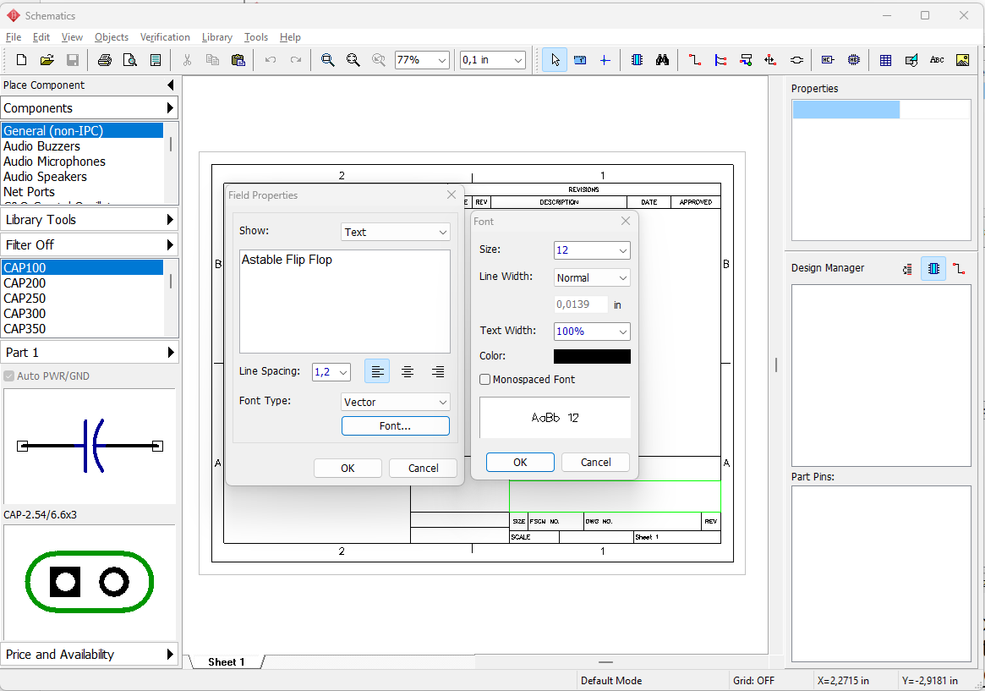Click the black Color swatch
The height and width of the screenshot is (691, 985).
click(x=592, y=356)
